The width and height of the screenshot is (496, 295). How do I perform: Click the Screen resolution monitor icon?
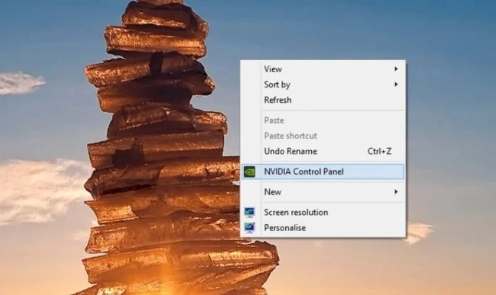(x=250, y=212)
